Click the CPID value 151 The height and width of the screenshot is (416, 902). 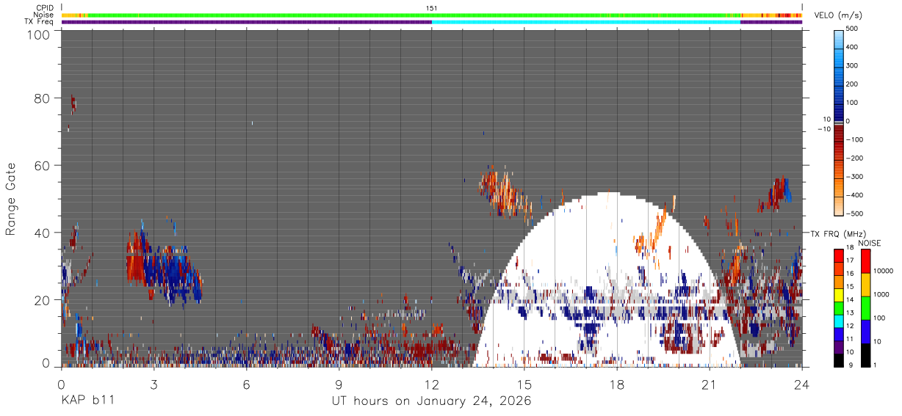point(431,8)
